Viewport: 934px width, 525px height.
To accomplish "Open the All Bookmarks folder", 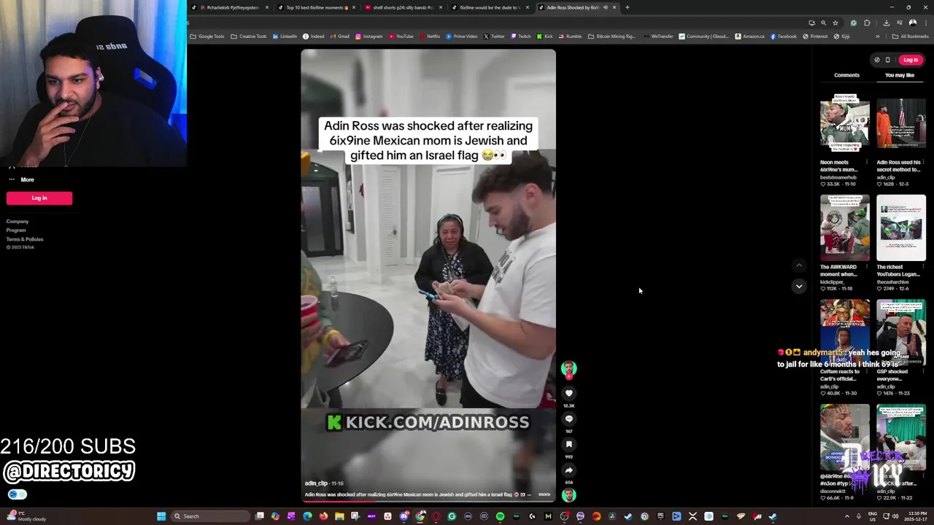I will pos(910,36).
